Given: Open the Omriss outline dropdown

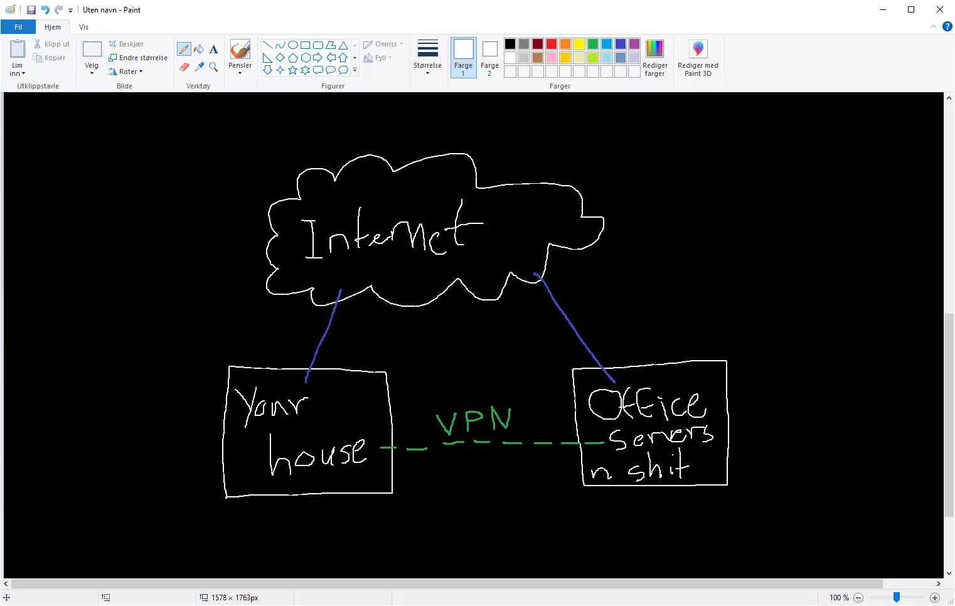Looking at the screenshot, I should [383, 44].
